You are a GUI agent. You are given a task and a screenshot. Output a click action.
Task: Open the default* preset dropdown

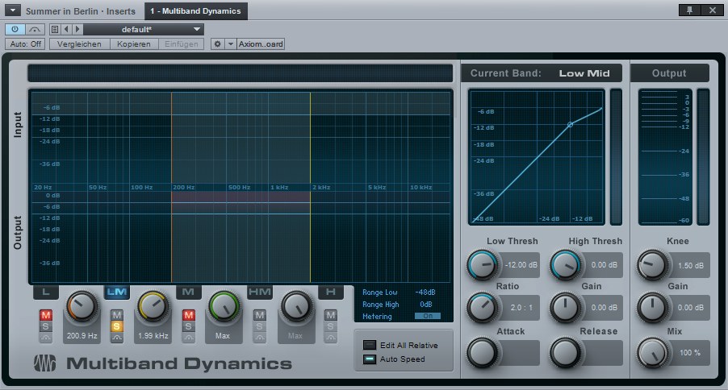tap(144, 29)
